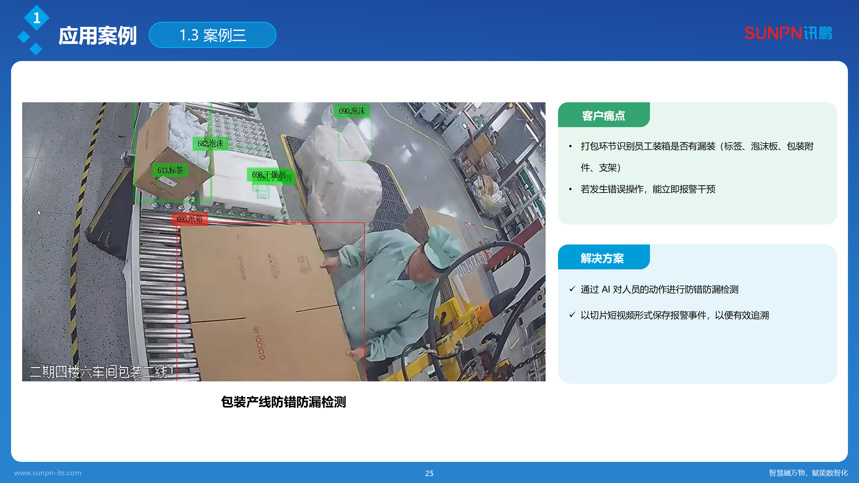This screenshot has width=859, height=483.
Task: Click the mouse cursor arrow in the video frame
Action: coord(39,213)
